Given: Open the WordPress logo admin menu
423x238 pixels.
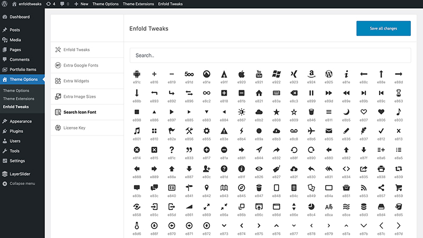Looking at the screenshot, I should pos(5,4).
